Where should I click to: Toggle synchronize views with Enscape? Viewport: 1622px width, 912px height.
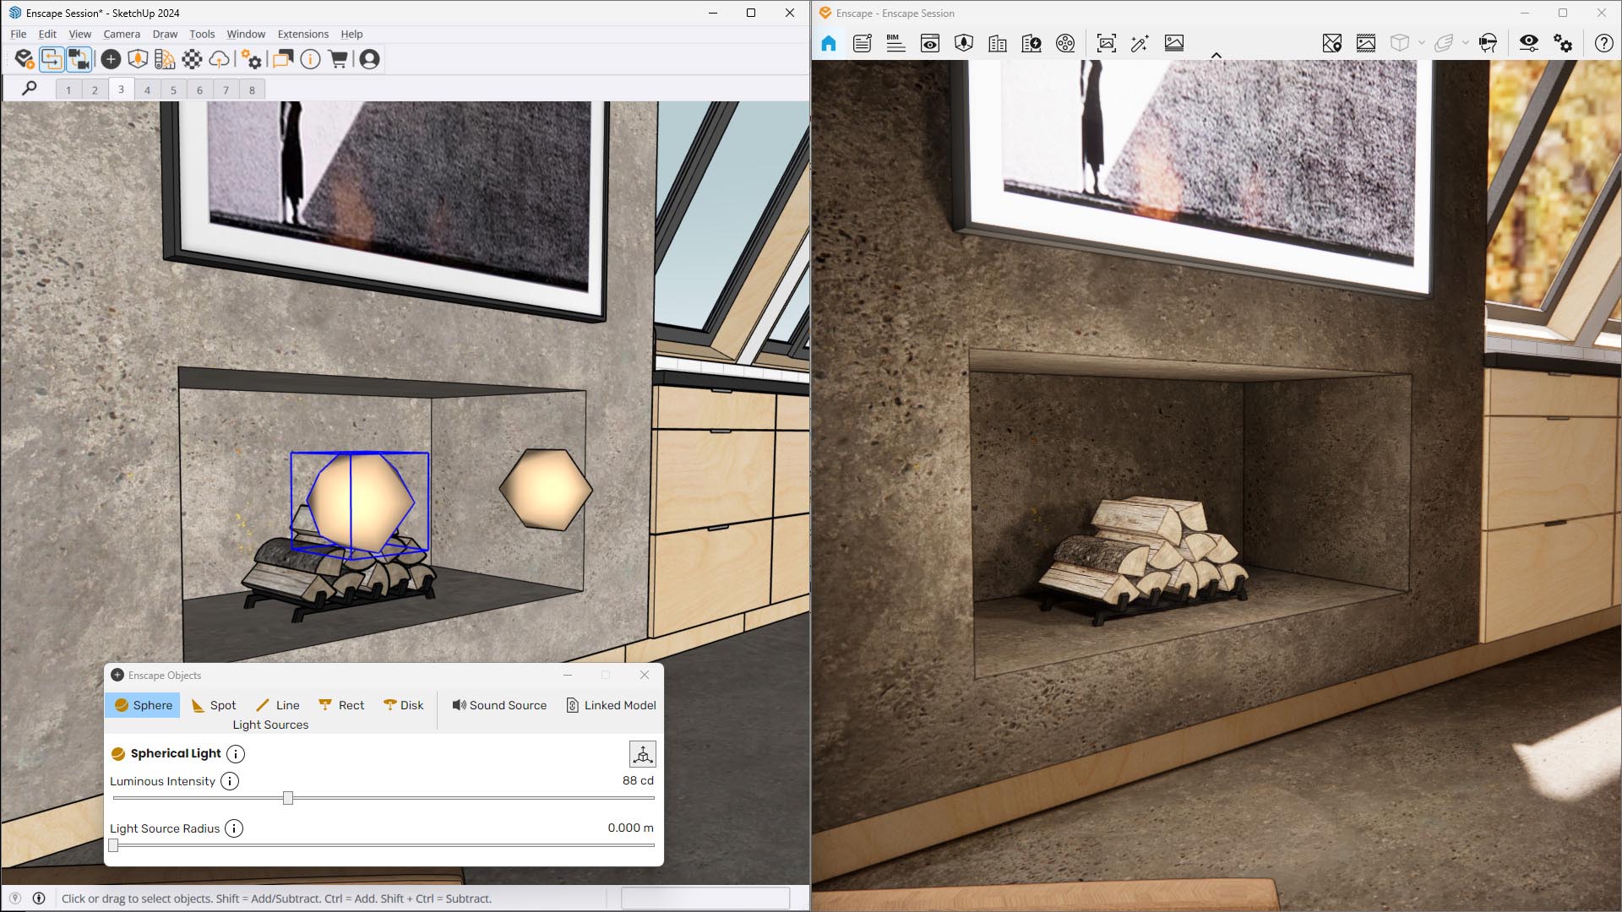click(x=51, y=59)
